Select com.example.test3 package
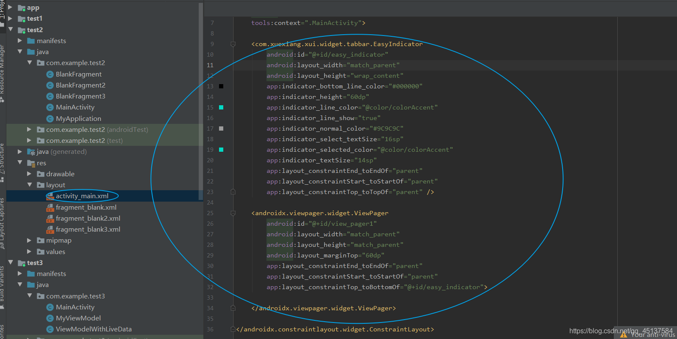 pyautogui.click(x=75, y=296)
